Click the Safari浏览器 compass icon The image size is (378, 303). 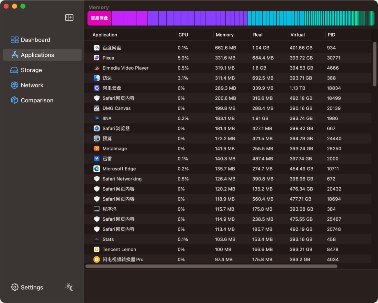[x=97, y=128]
